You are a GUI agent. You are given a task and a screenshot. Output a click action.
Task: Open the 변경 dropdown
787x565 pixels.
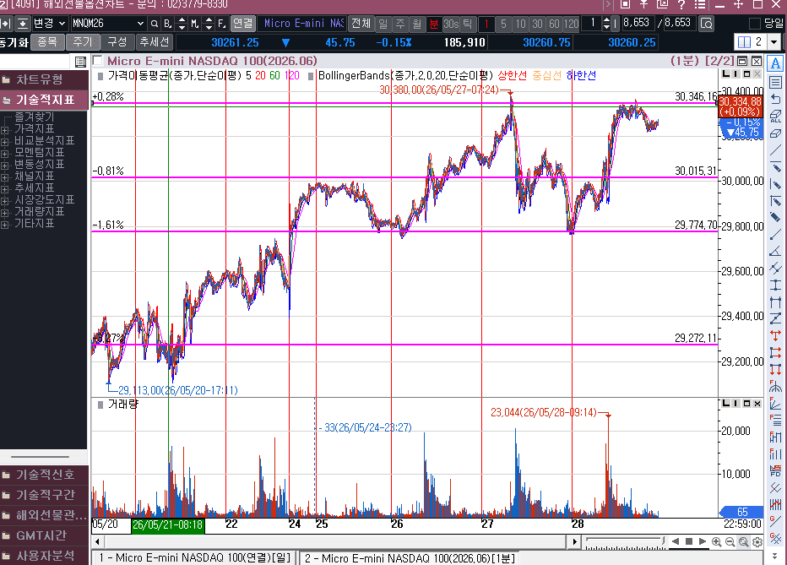tap(49, 24)
